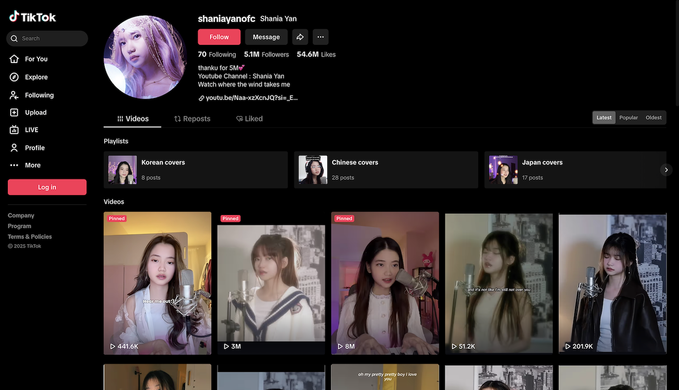Click the Videos grid icon

click(120, 119)
